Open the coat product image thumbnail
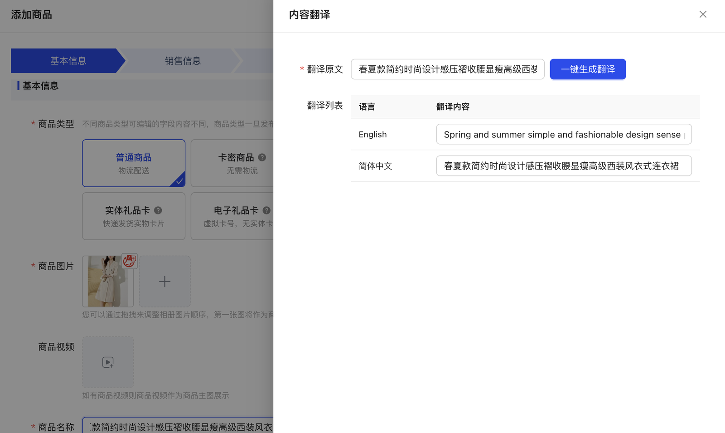Image resolution: width=725 pixels, height=433 pixels. point(105,285)
